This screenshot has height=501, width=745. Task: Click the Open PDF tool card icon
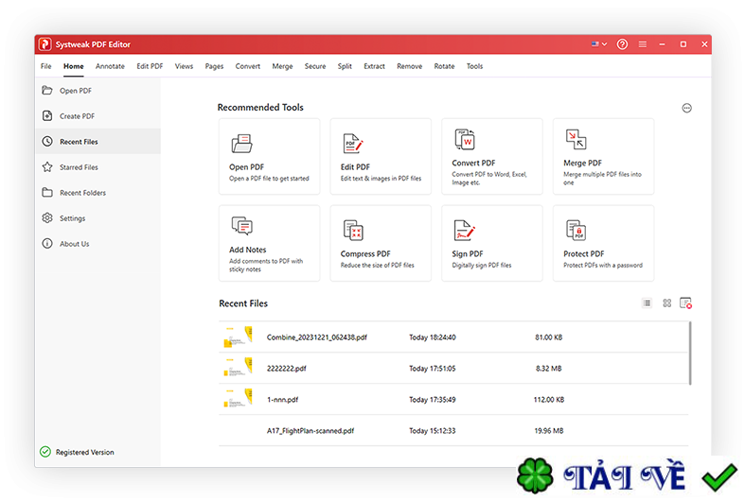point(241,144)
